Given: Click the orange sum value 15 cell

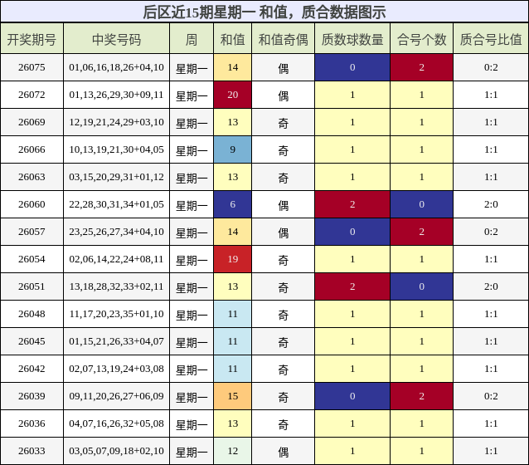Looking at the screenshot, I should [x=232, y=396].
